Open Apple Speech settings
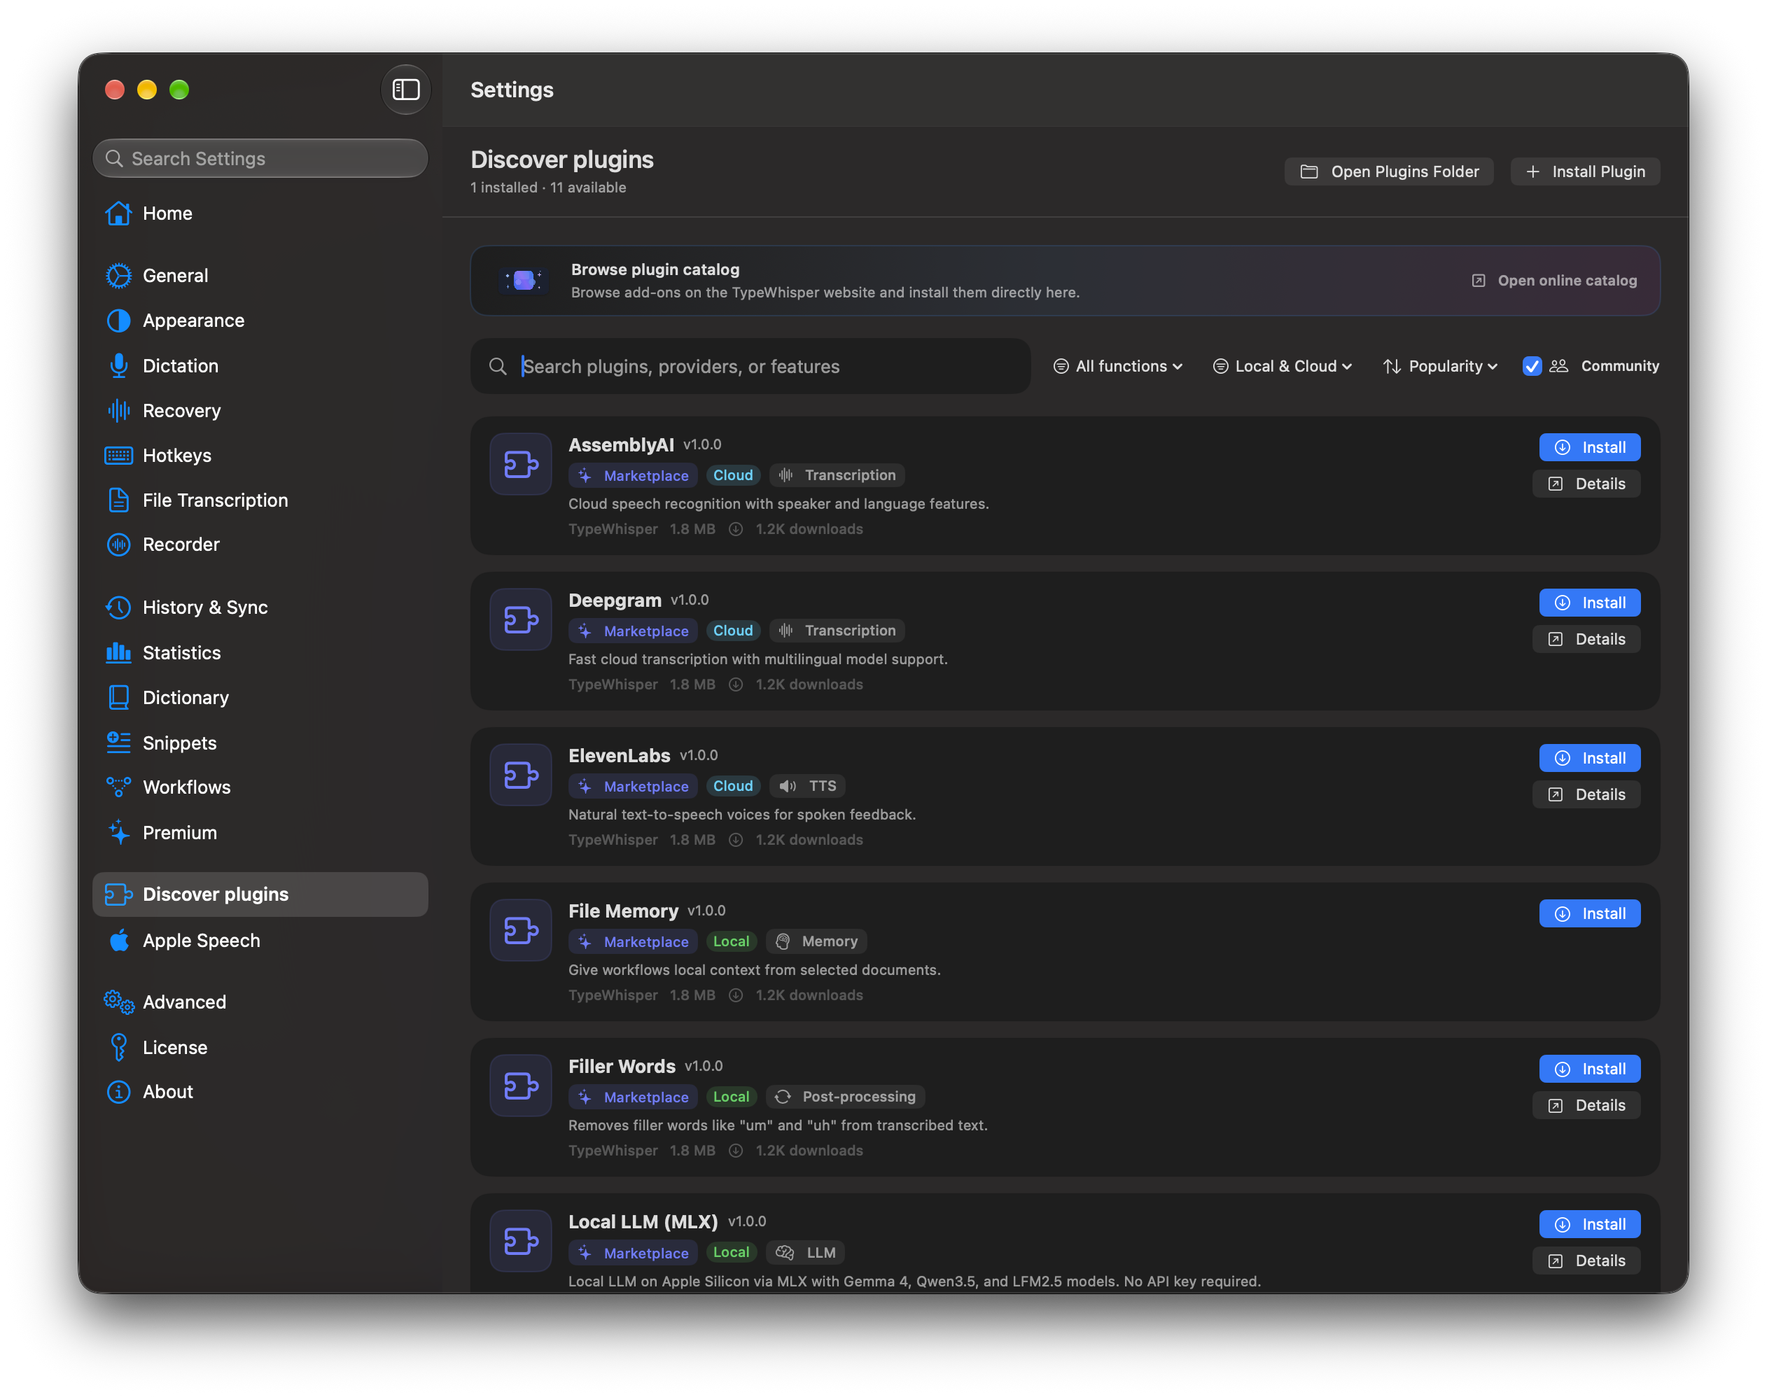 (260, 941)
